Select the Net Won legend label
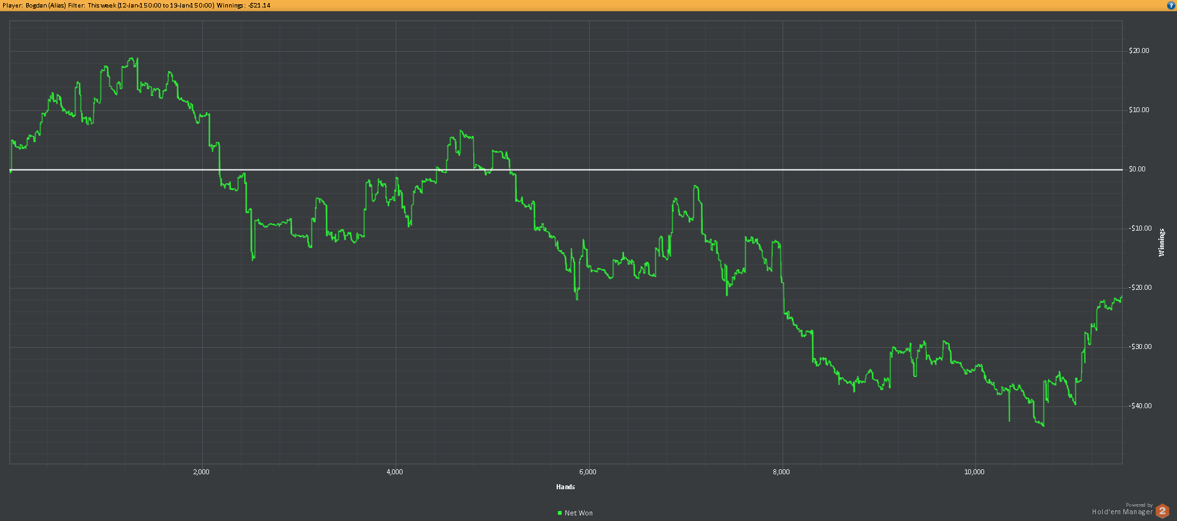Screen dimensions: 1177x521 pos(579,513)
